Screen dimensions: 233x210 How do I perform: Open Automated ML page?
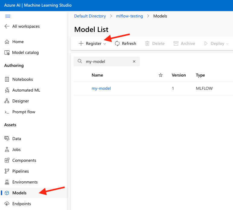26,90
